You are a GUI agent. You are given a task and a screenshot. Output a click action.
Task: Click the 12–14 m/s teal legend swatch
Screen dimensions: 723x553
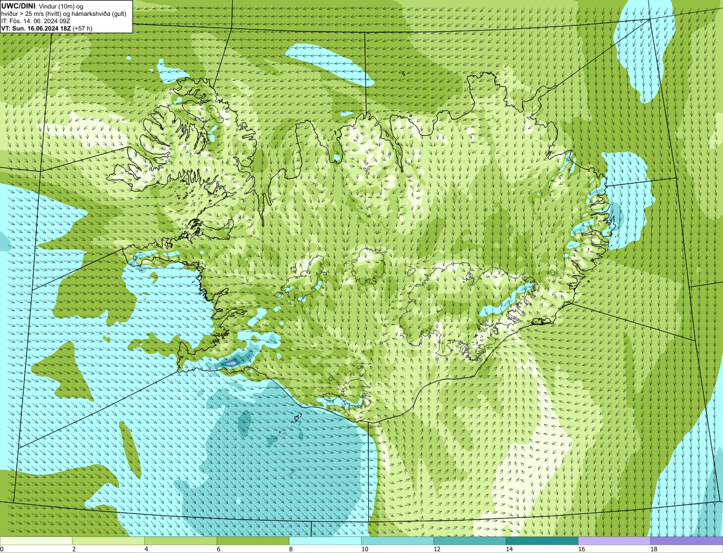[x=470, y=541]
